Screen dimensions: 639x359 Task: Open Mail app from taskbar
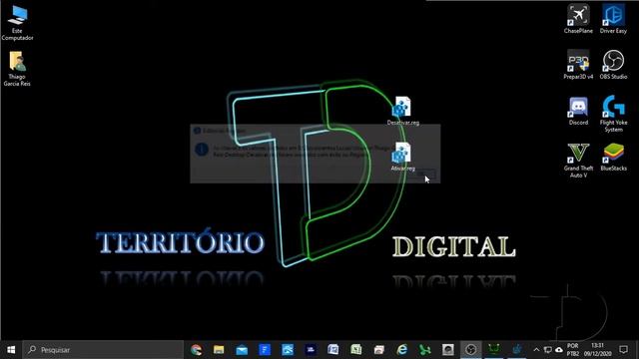point(242,350)
